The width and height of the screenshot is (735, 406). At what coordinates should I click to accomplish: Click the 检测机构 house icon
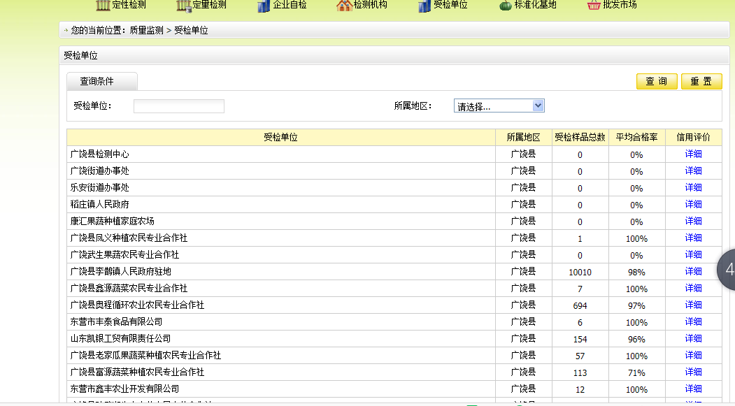coord(344,6)
